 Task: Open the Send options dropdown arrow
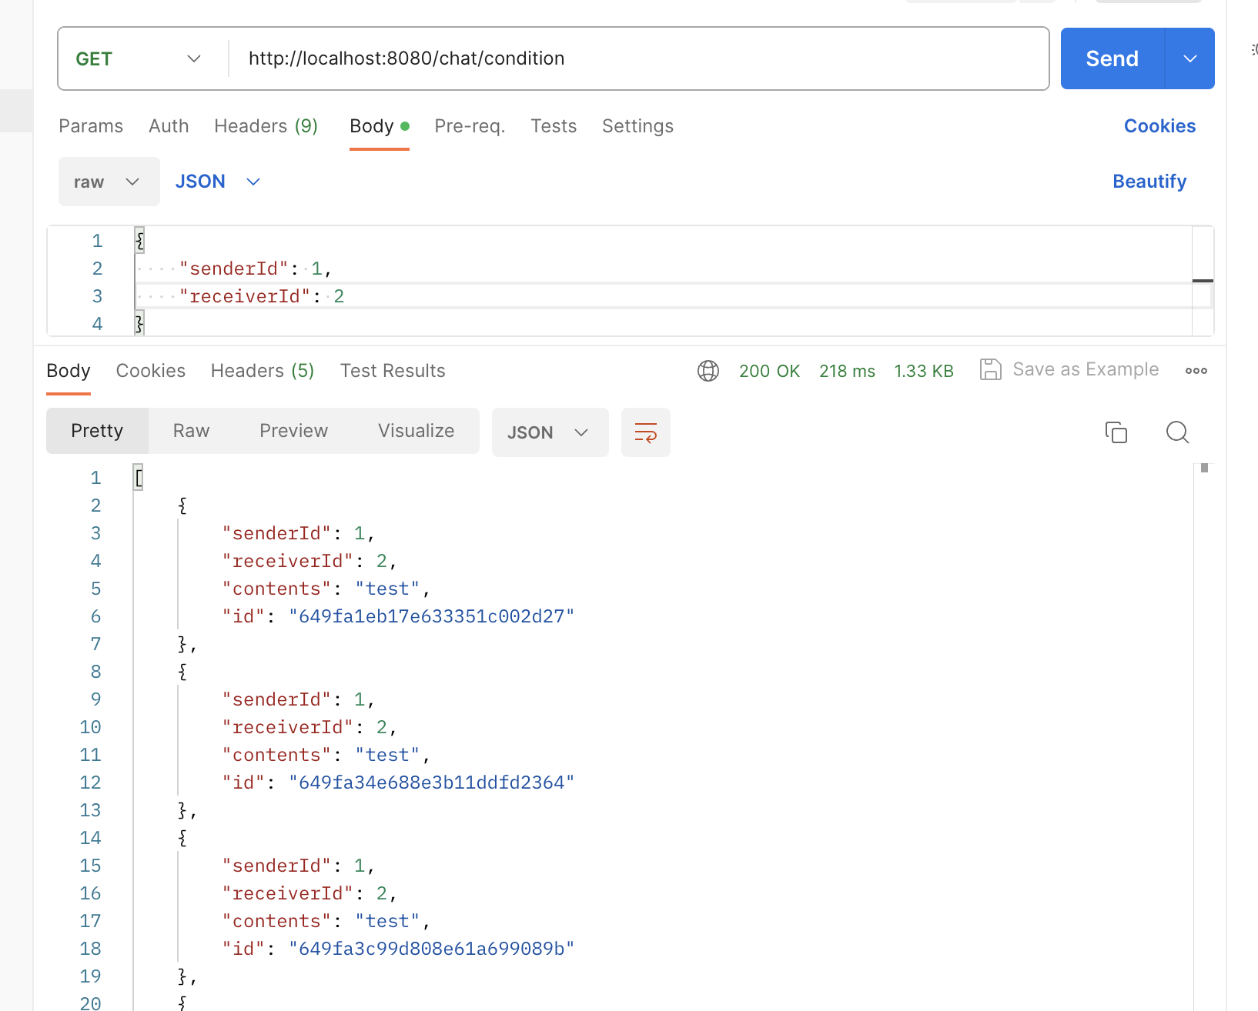(x=1190, y=58)
